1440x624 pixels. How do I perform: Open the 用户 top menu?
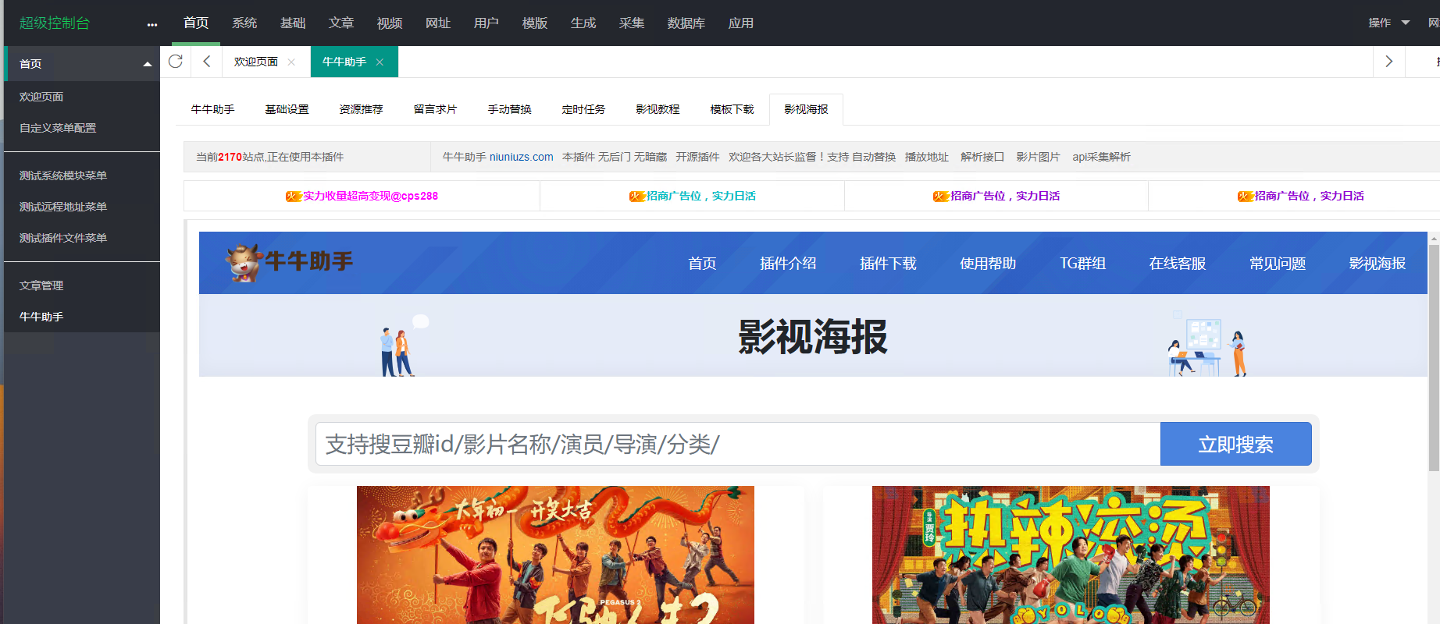tap(487, 23)
